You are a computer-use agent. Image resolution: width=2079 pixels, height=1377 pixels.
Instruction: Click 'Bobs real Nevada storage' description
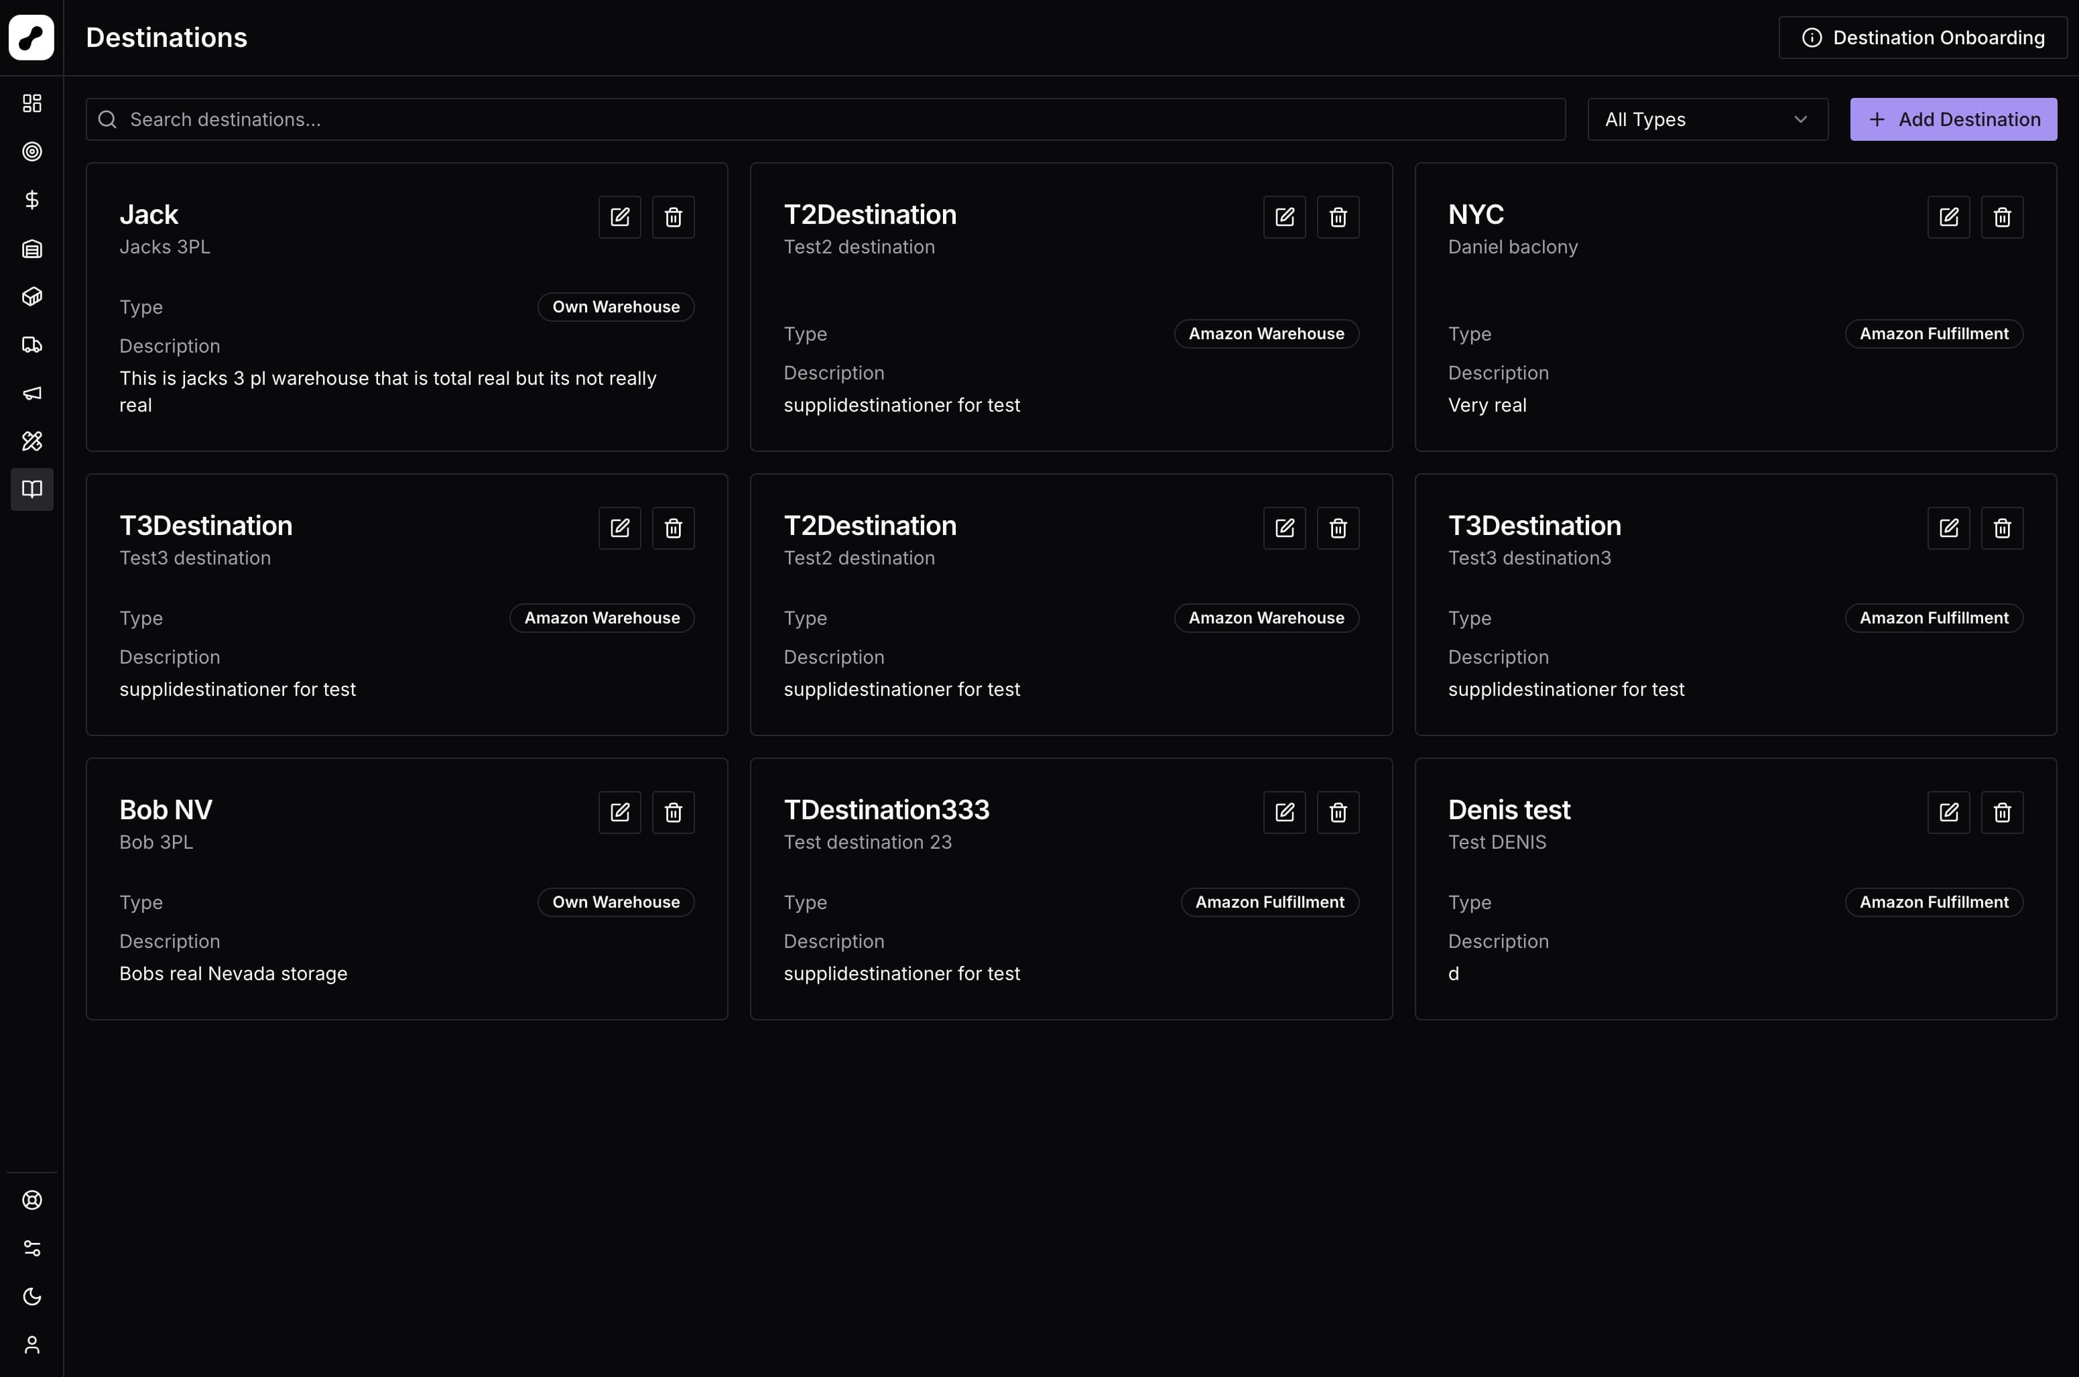[233, 974]
